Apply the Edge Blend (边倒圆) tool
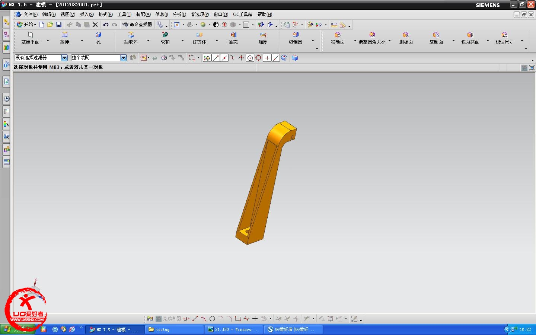 295,38
